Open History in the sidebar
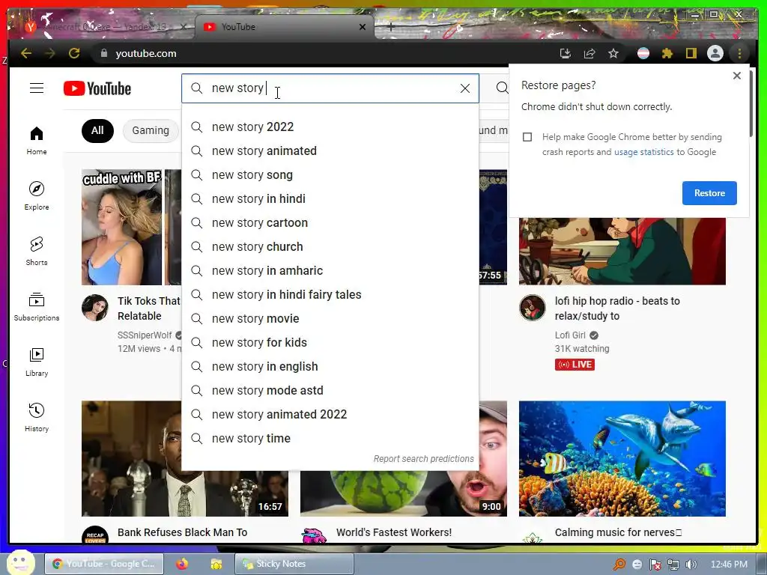This screenshot has height=575, width=767. [x=37, y=417]
